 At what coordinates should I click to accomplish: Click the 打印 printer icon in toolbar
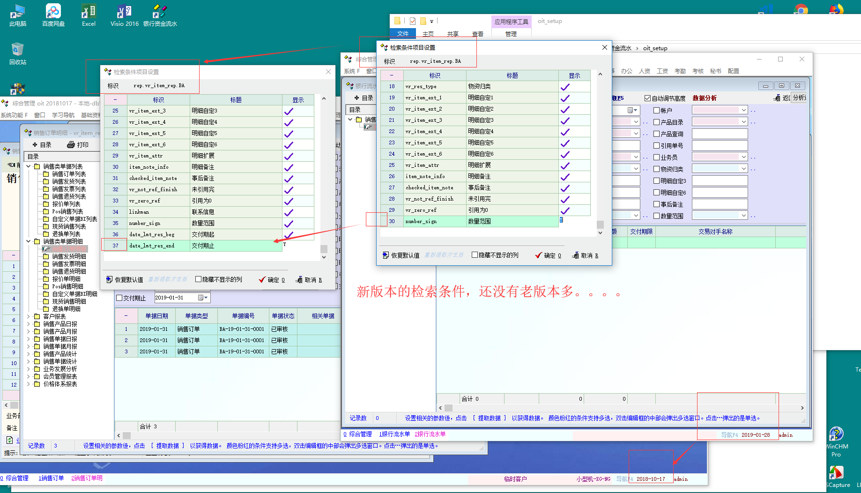(71, 145)
